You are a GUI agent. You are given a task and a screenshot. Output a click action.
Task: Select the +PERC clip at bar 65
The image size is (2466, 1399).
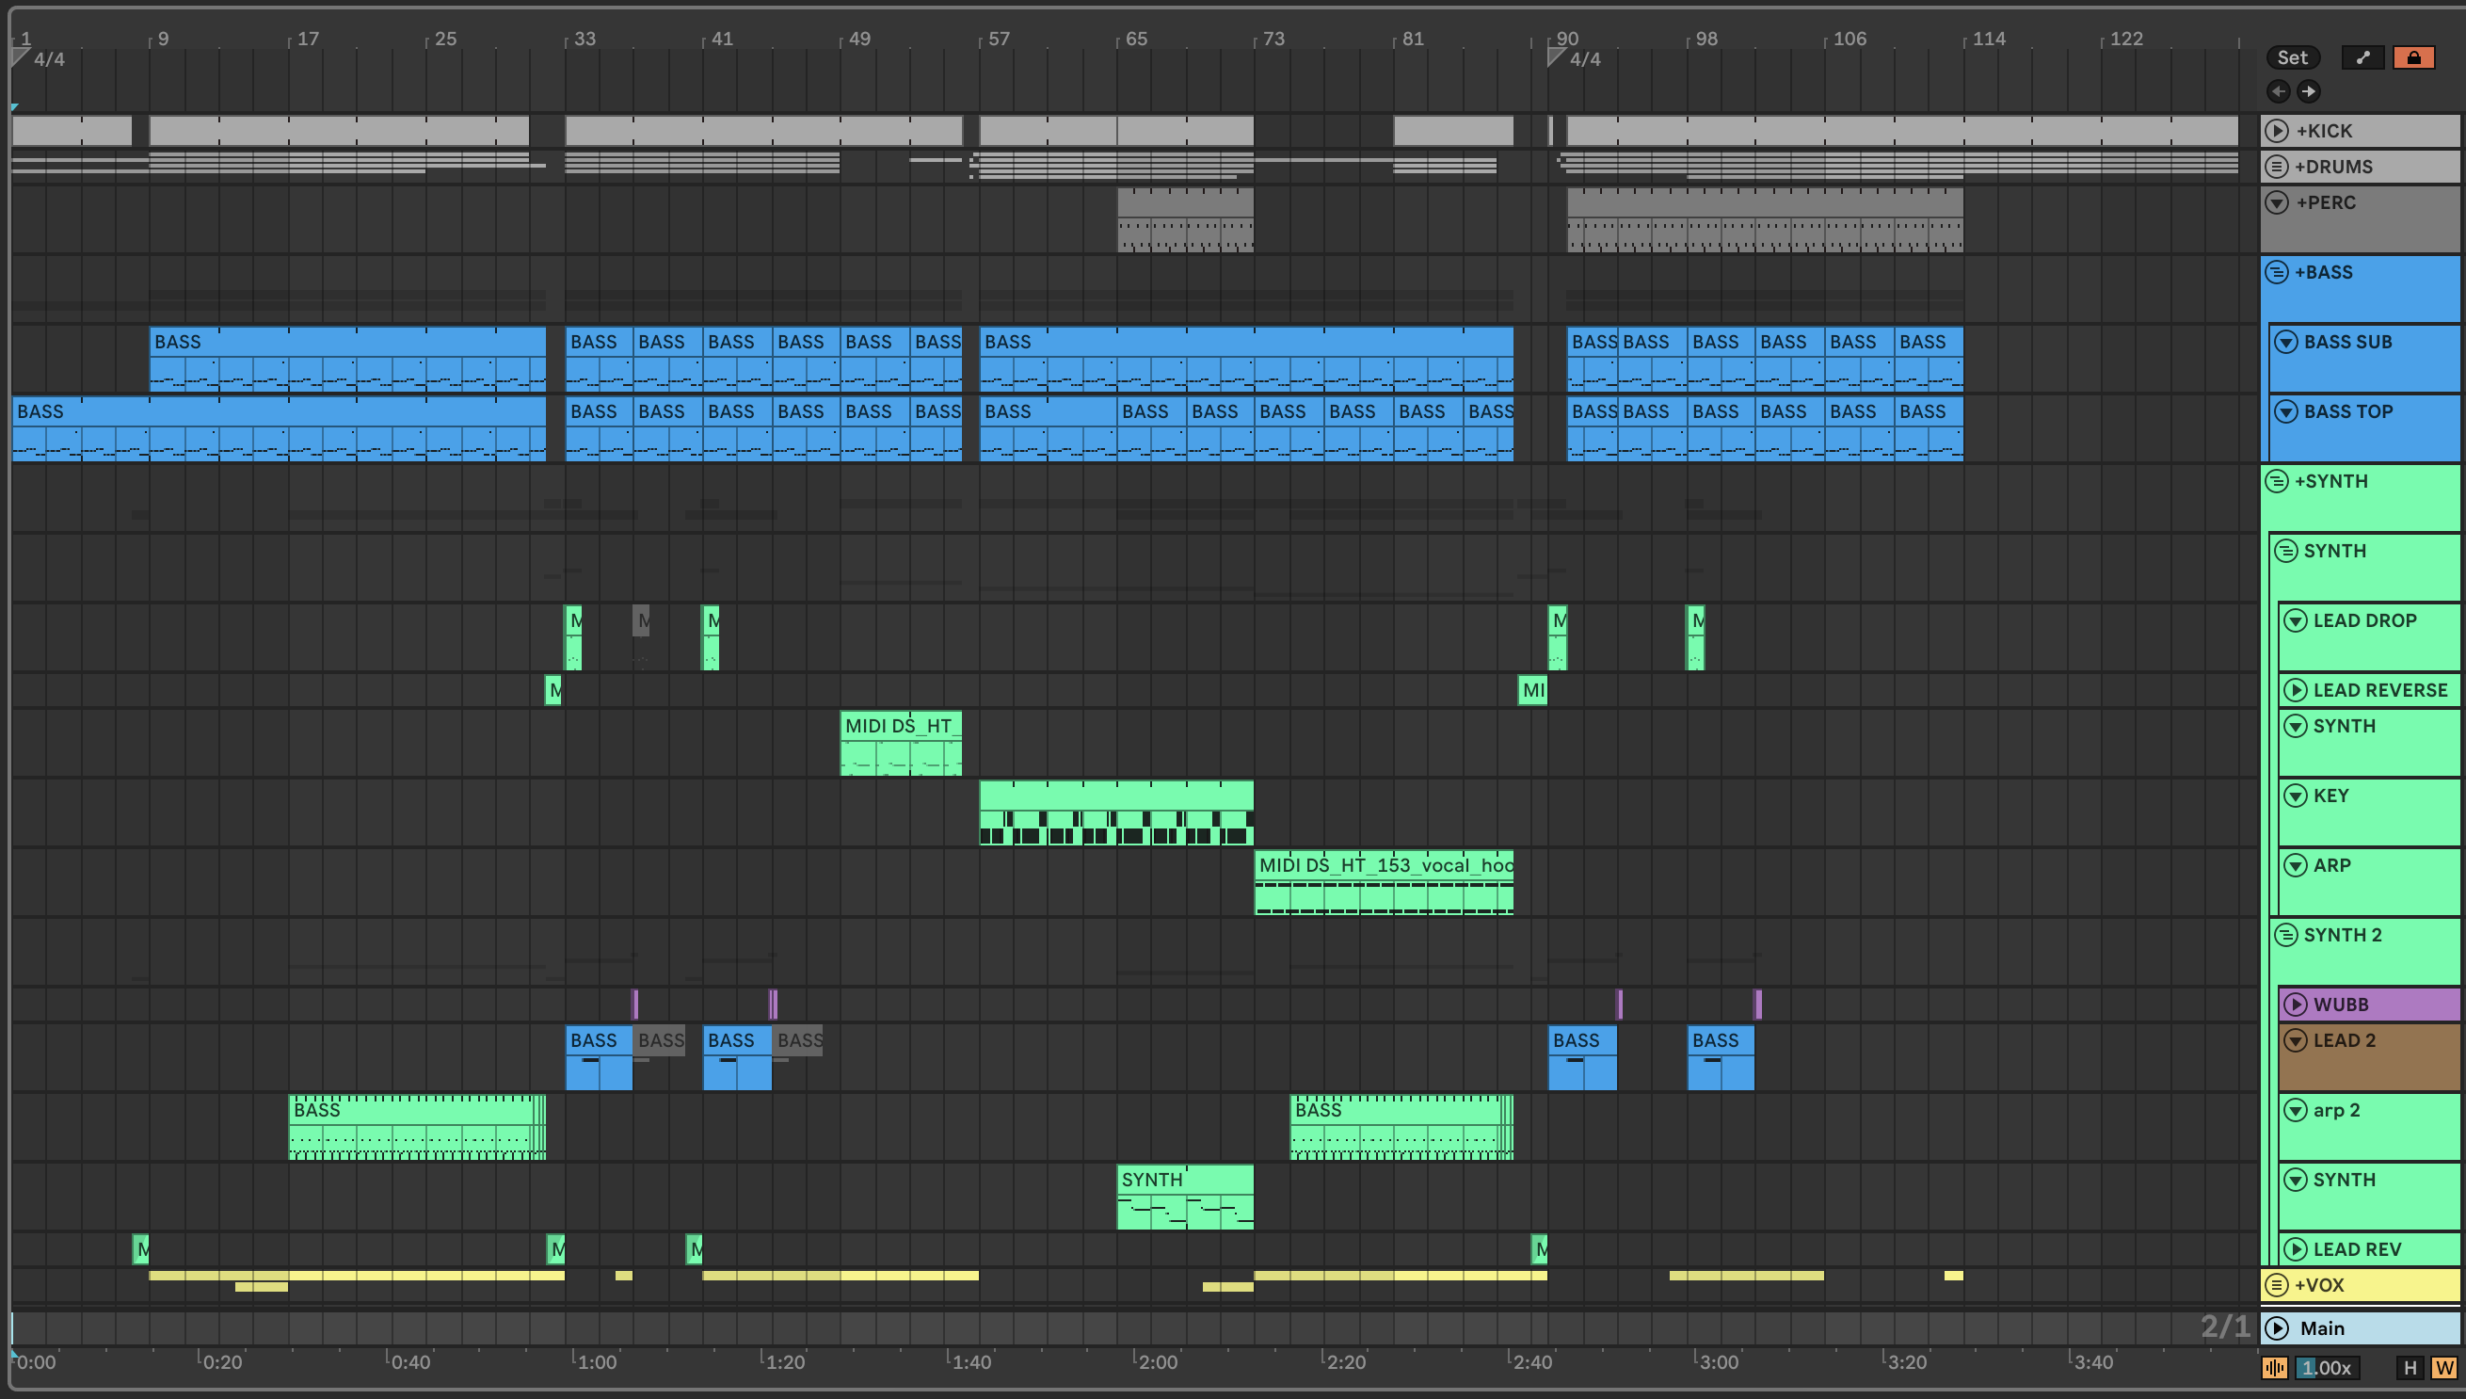(x=1184, y=220)
